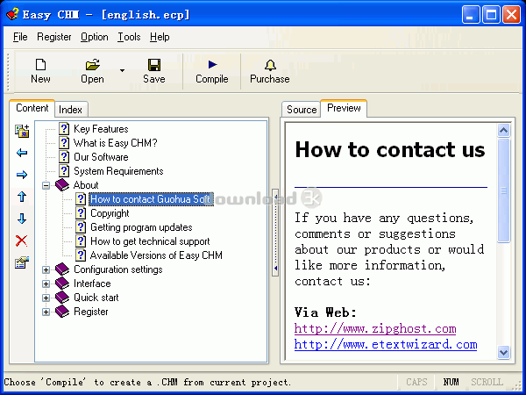
Task: Click the Quick start purple book icon
Action: point(62,298)
